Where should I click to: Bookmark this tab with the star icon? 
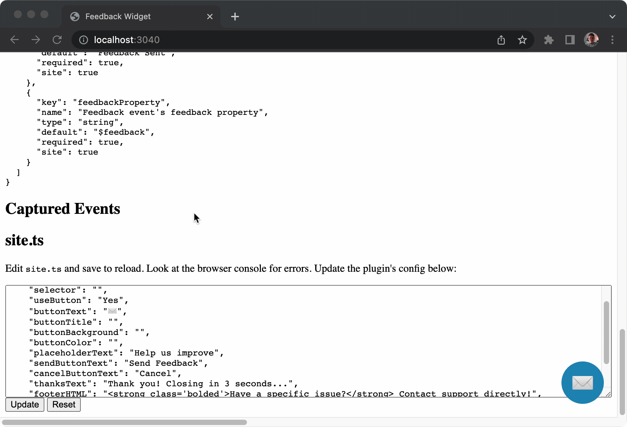(x=522, y=40)
